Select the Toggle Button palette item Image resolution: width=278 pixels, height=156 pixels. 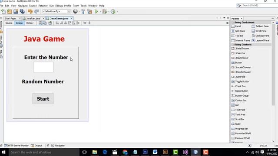(x=240, y=81)
